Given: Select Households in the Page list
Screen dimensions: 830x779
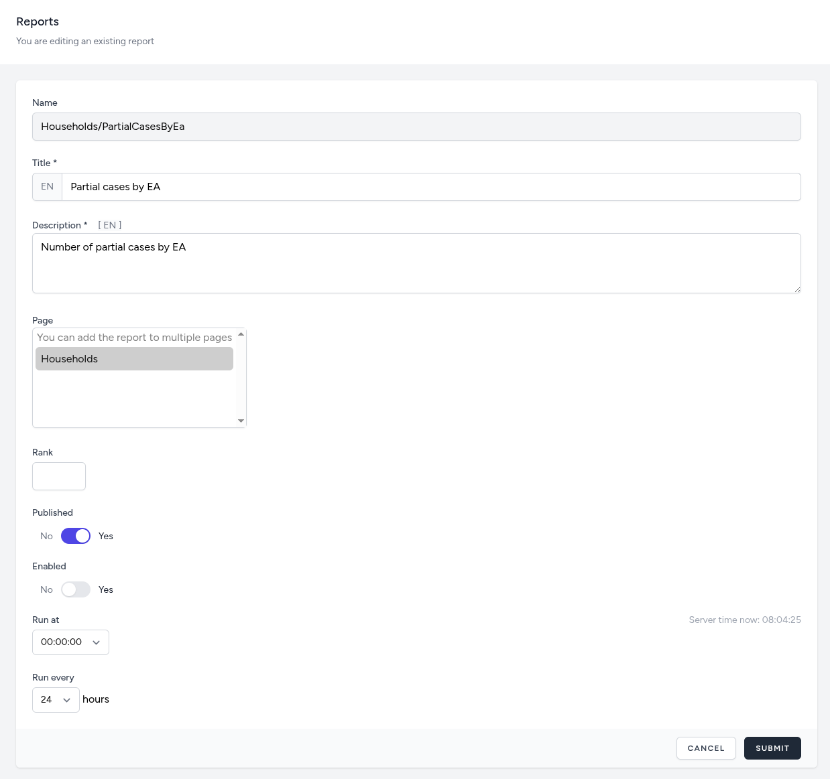Looking at the screenshot, I should tap(134, 359).
